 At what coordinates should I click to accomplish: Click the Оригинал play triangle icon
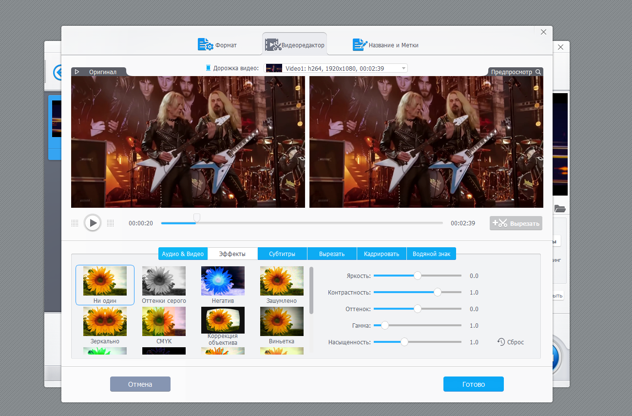(77, 72)
